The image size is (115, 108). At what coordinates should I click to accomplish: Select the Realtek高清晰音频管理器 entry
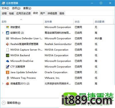tap(24, 44)
